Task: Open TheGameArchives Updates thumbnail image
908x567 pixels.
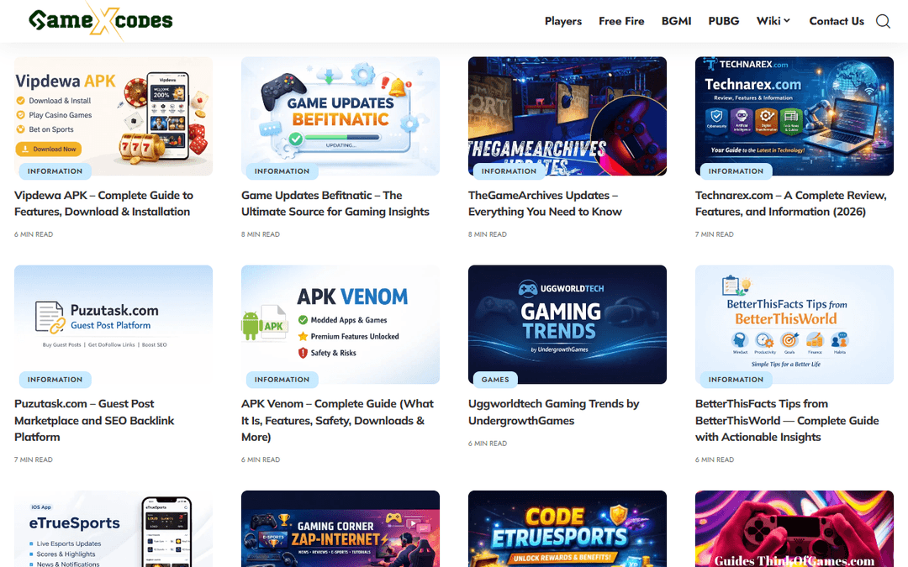Action: pyautogui.click(x=567, y=116)
